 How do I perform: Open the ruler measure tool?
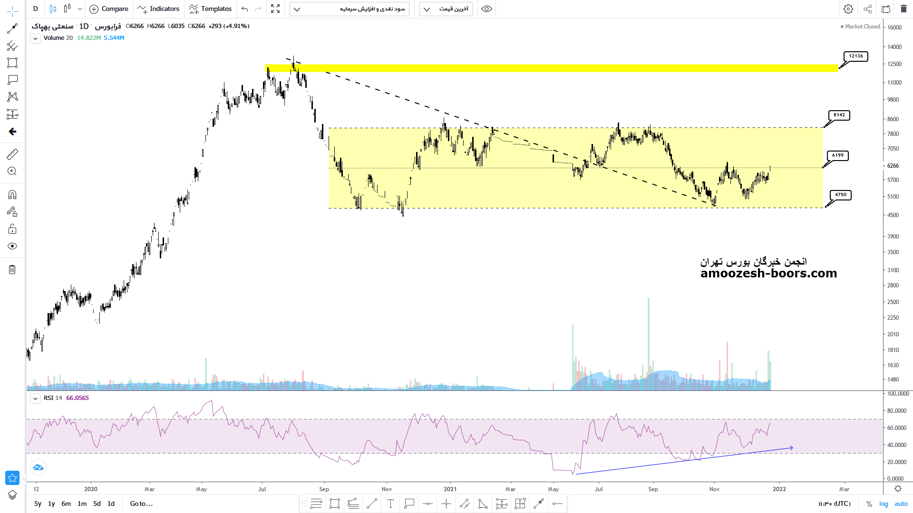[x=12, y=154]
